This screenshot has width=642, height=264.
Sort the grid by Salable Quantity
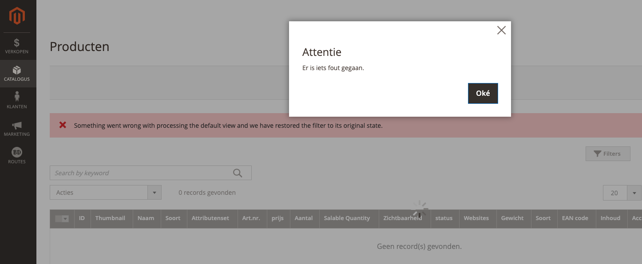347,218
